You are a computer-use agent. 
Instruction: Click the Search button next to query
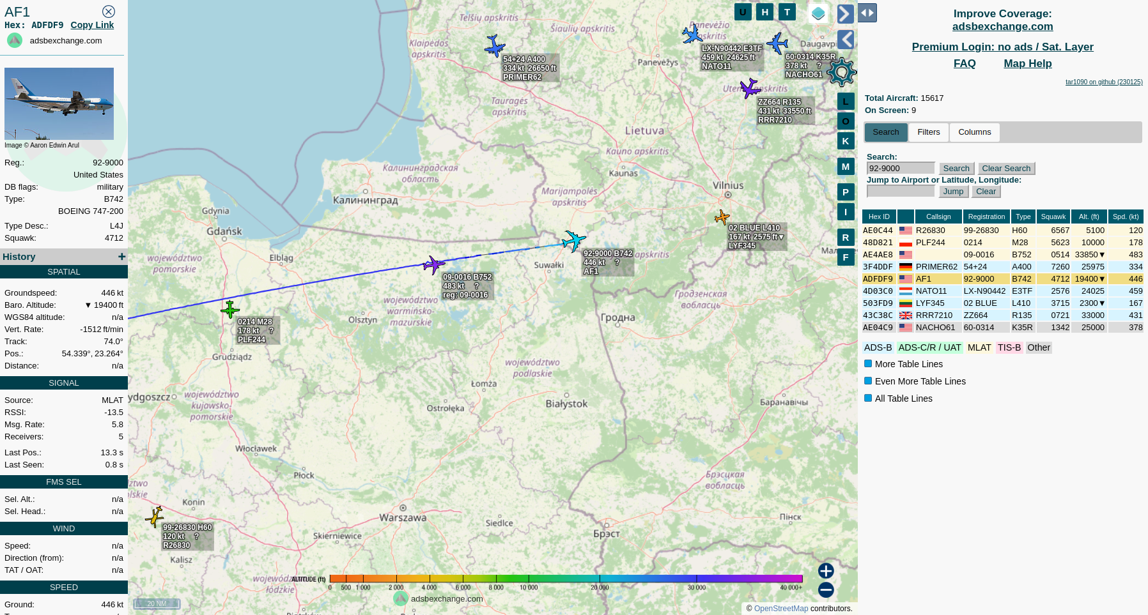956,169
